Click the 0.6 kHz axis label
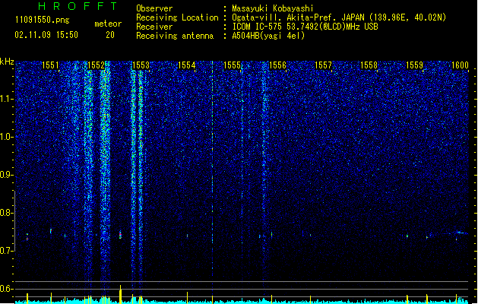 click(7, 289)
